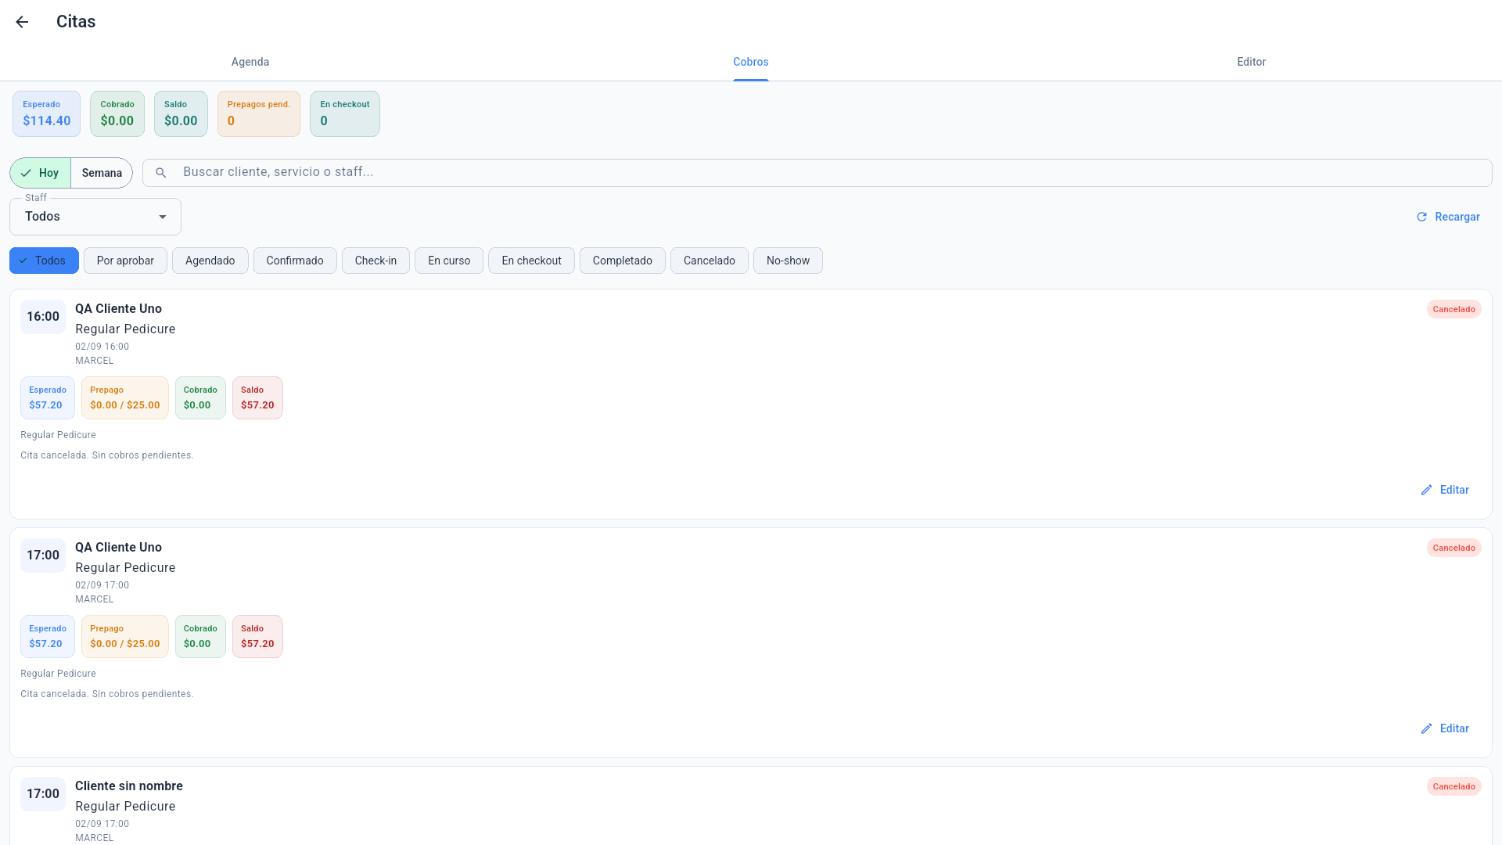Filter appointments by Por aprobar

click(x=125, y=261)
